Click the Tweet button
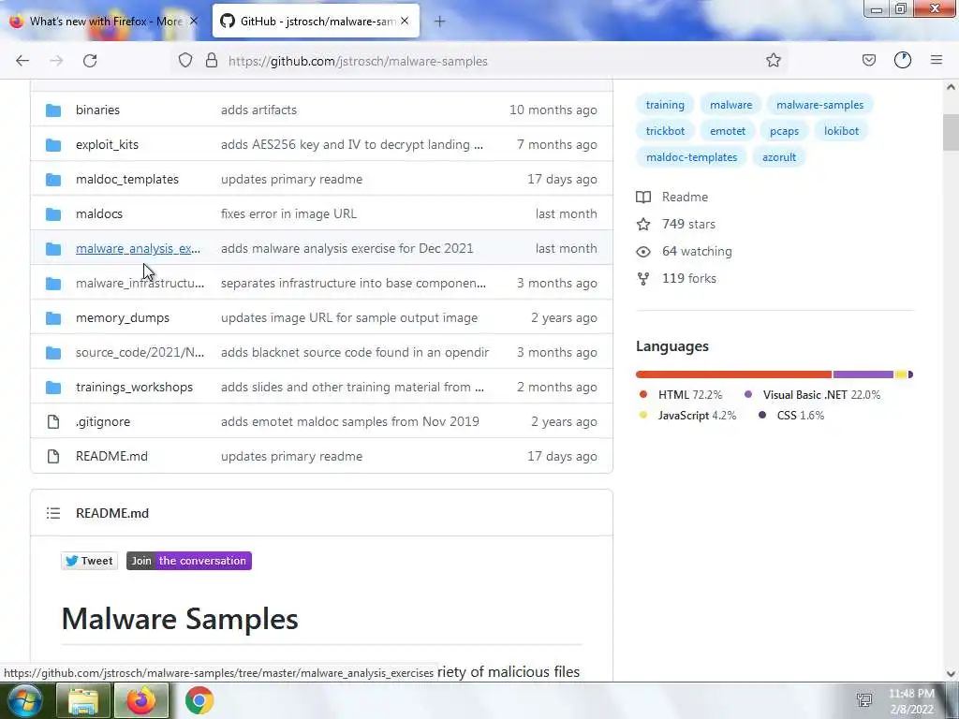This screenshot has width=959, height=719. pos(89,561)
